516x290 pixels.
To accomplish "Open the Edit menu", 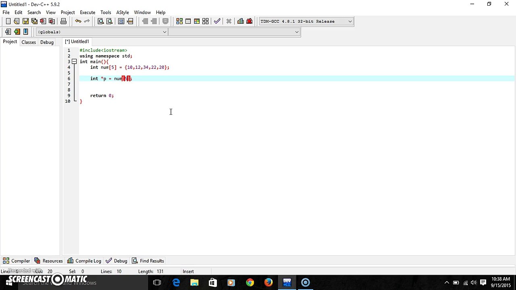I will 19,12.
